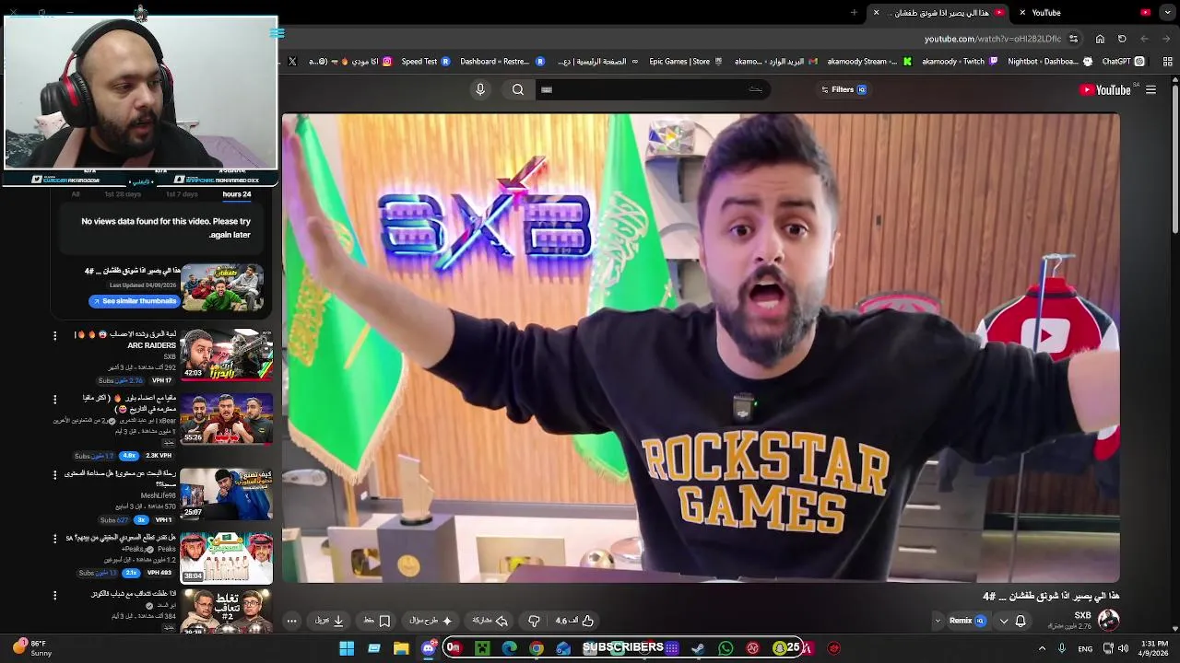Open the Filters button in YouTube header
Image resolution: width=1180 pixels, height=663 pixels.
[x=844, y=89]
